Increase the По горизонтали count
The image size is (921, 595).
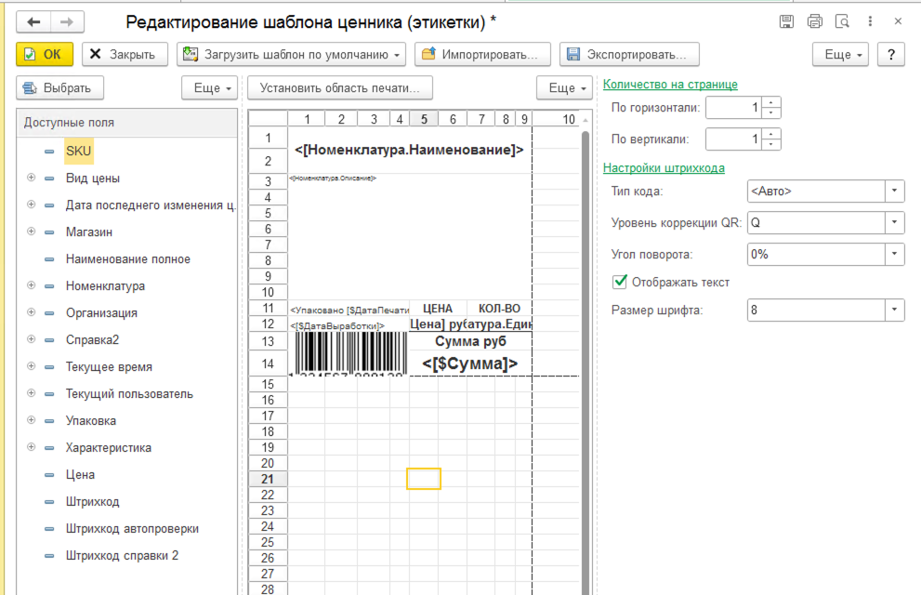point(771,103)
